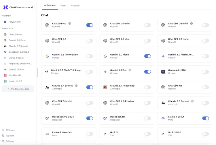Enable the ChatGPT 4.5 Preview toggle
The width and height of the screenshot is (216, 145).
[147, 103]
